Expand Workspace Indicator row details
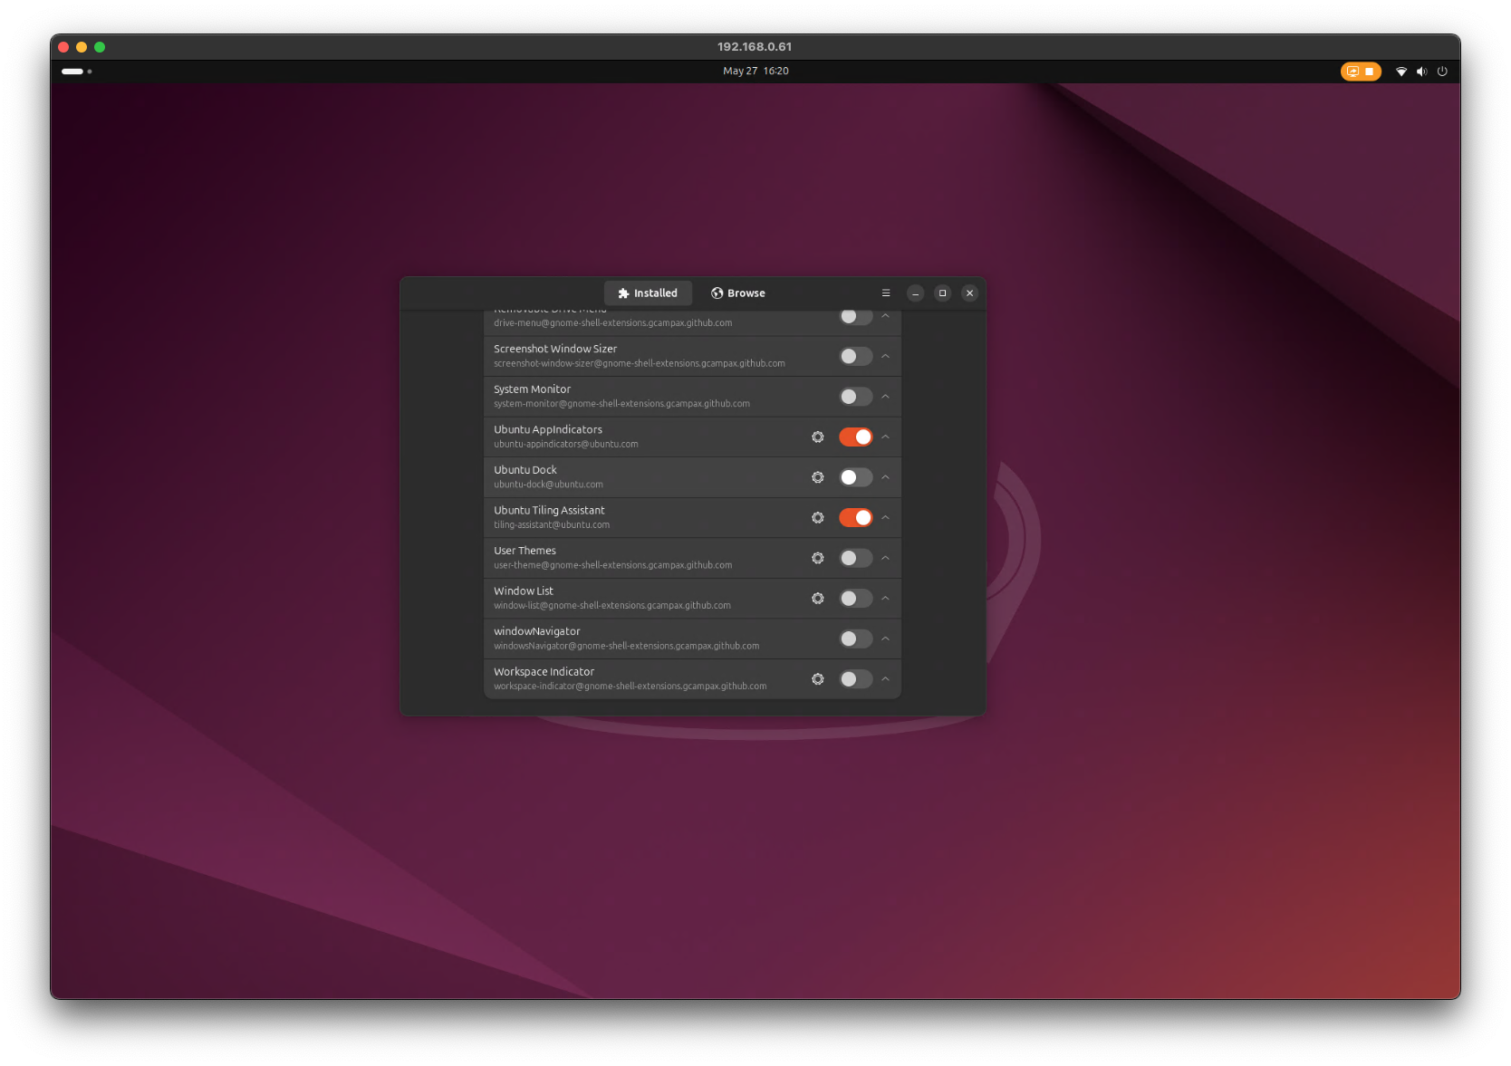The width and height of the screenshot is (1511, 1066). (x=885, y=679)
